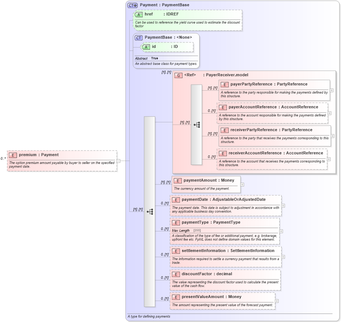Image resolution: width=341 pixels, height=322 pixels.
Task: Select 'payerAccountReference : AccountReference' title
Action: (x=273, y=107)
